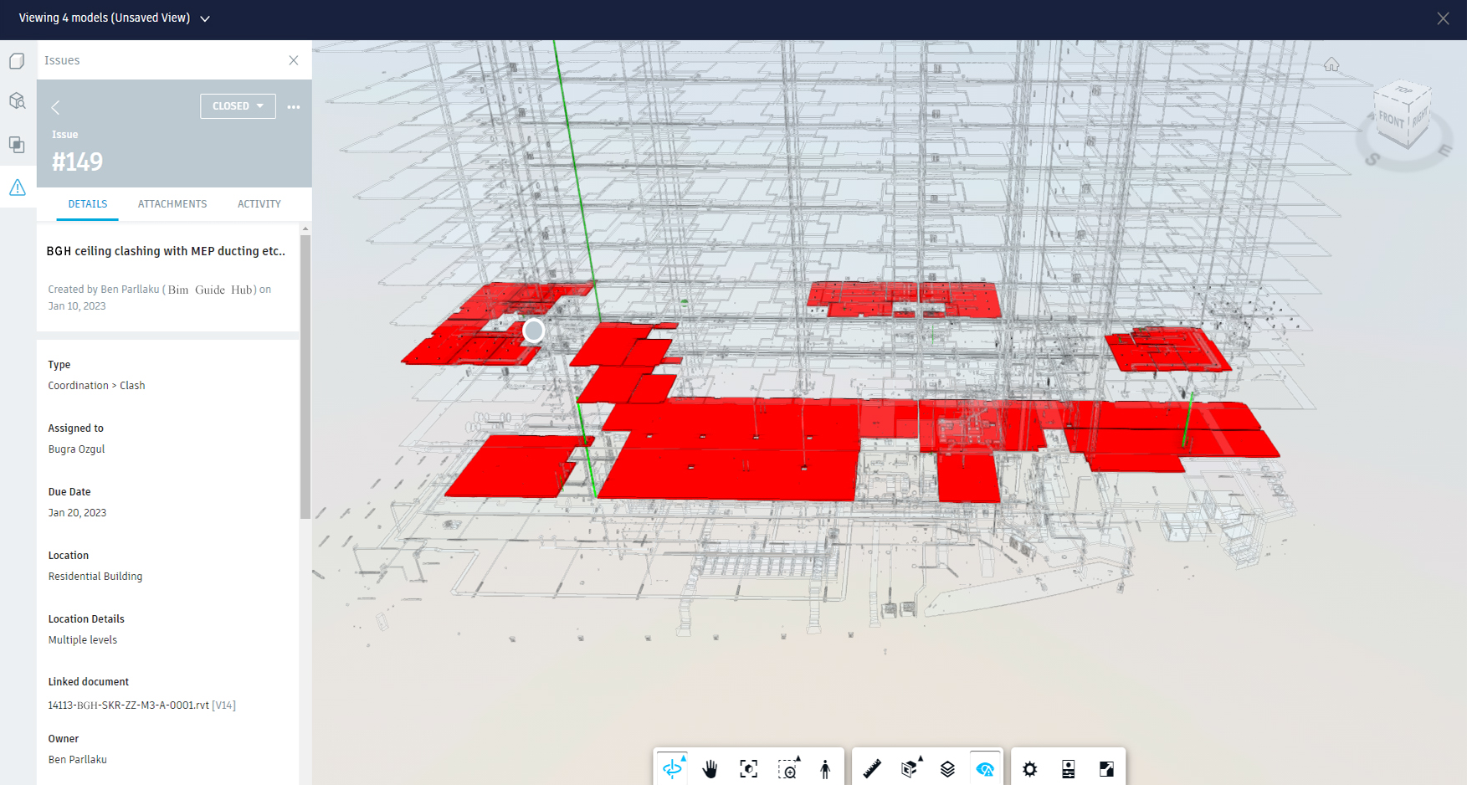The height and width of the screenshot is (785, 1467).
Task: Switch to the ATTACHMENTS tab
Action: (x=172, y=204)
